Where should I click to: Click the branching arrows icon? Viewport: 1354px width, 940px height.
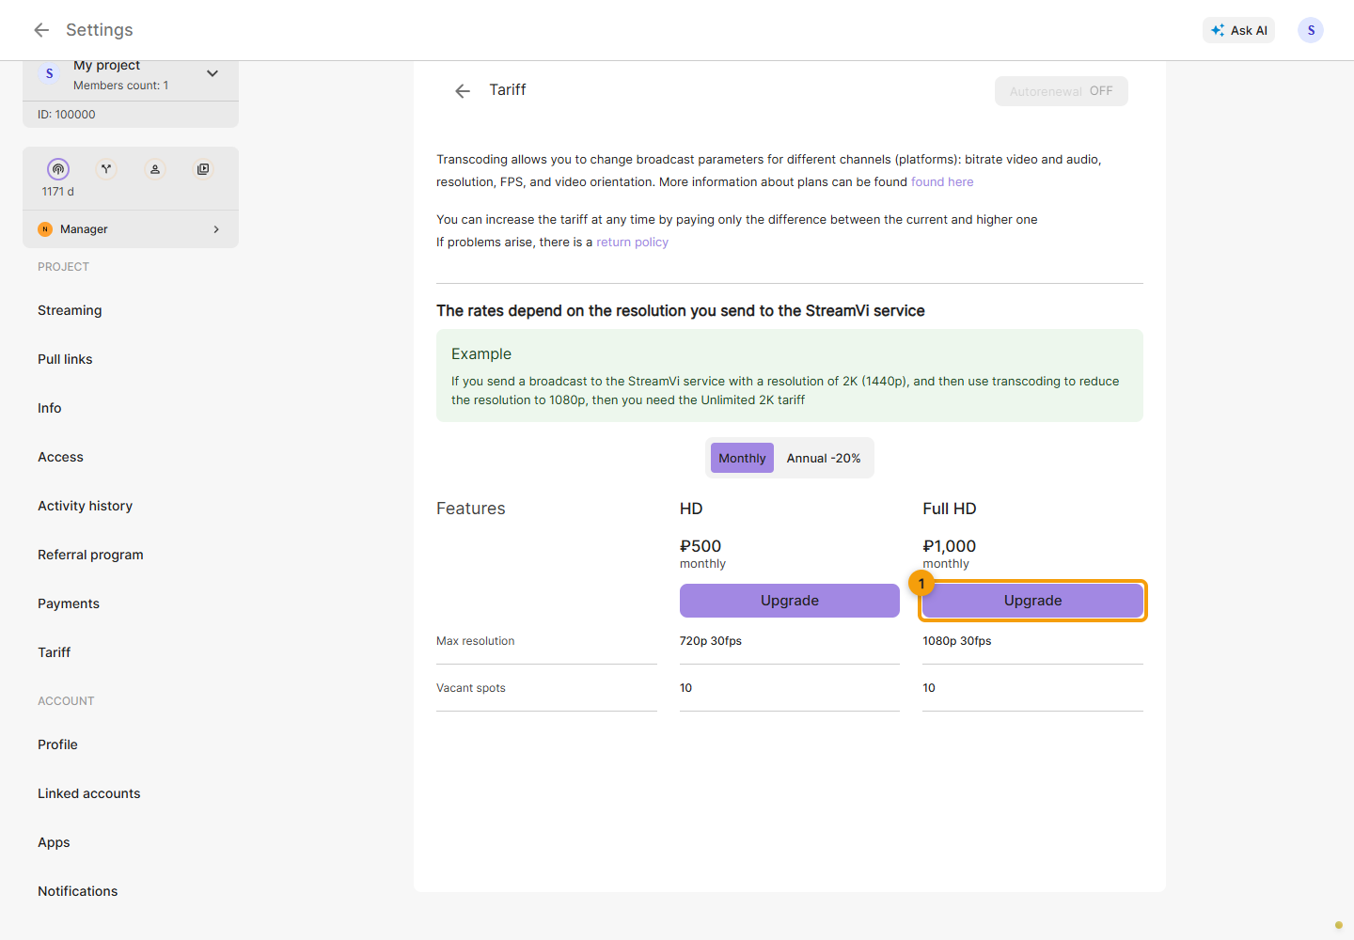point(106,169)
